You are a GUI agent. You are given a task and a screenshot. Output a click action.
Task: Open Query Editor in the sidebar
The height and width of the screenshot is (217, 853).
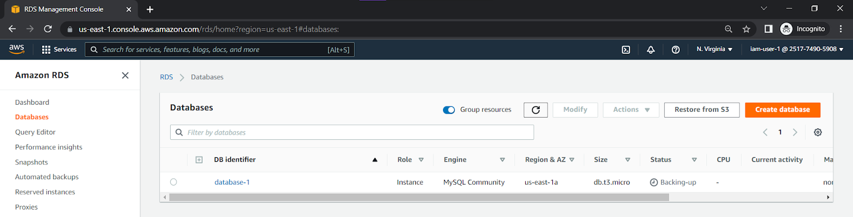point(35,132)
